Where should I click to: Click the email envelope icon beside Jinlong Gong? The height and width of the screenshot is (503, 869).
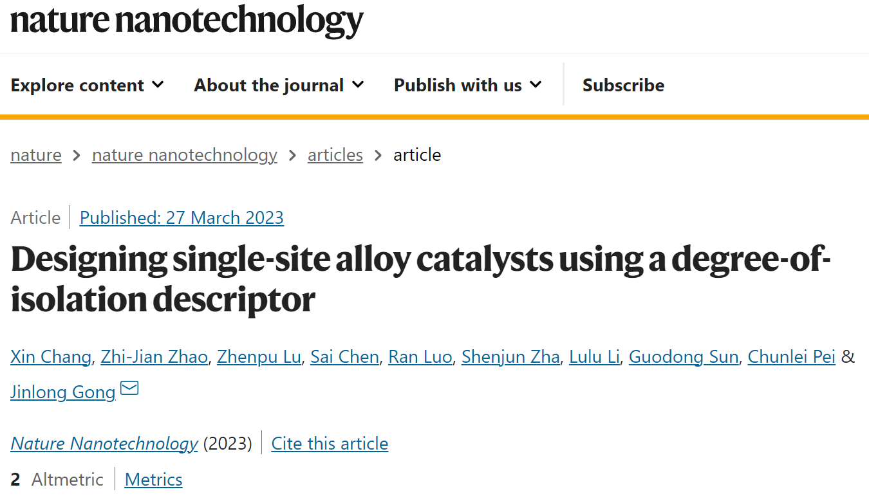coord(129,389)
